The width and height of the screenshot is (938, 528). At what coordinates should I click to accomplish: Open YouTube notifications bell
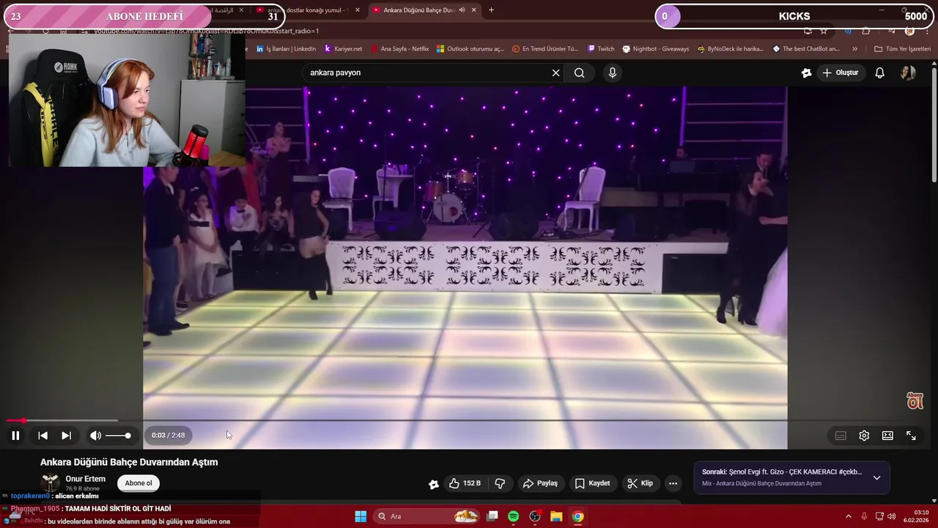coord(880,73)
